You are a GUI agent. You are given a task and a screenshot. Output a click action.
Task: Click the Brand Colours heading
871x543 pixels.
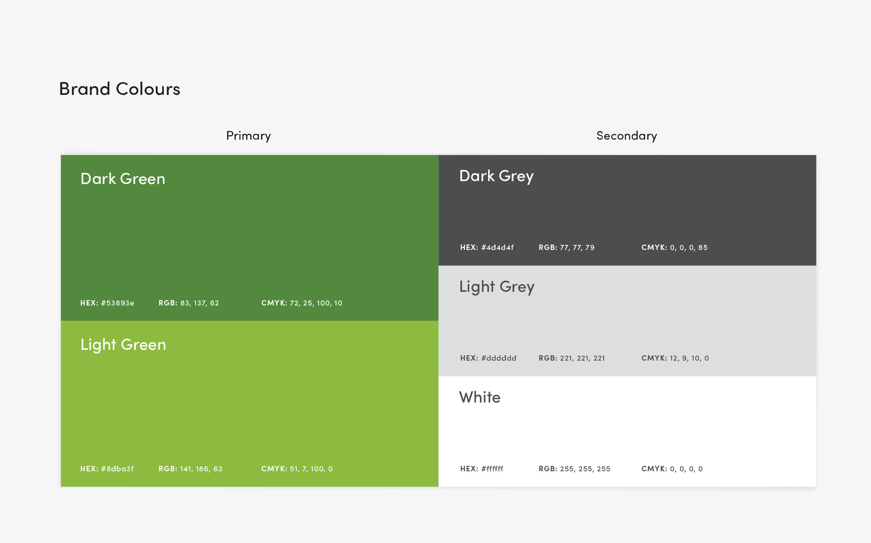coord(119,89)
